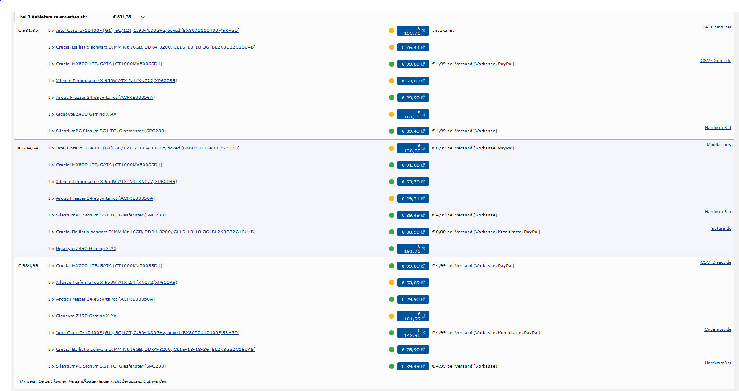Open HardwareRat link in the € 634,64 bundle
This screenshot has width=739, height=391.
coord(718,212)
